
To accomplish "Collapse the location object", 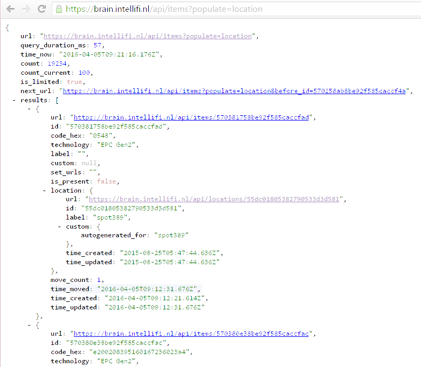I will point(44,190).
